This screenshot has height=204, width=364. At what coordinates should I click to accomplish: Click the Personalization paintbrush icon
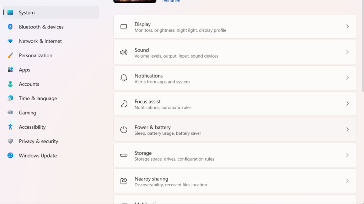(x=10, y=55)
